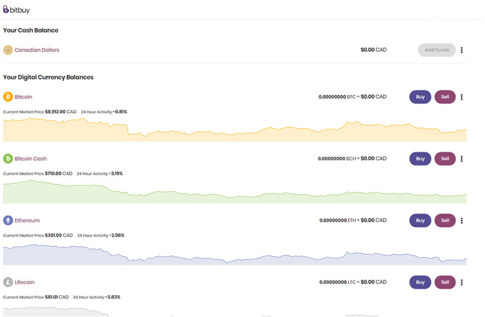Click the 0.00000000 BCH balance
The width and height of the screenshot is (485, 317).
point(336,159)
